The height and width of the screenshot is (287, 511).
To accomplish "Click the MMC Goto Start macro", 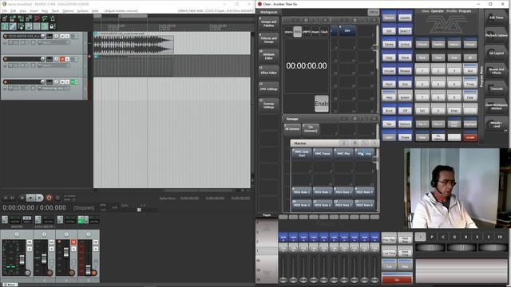I will click(302, 153).
